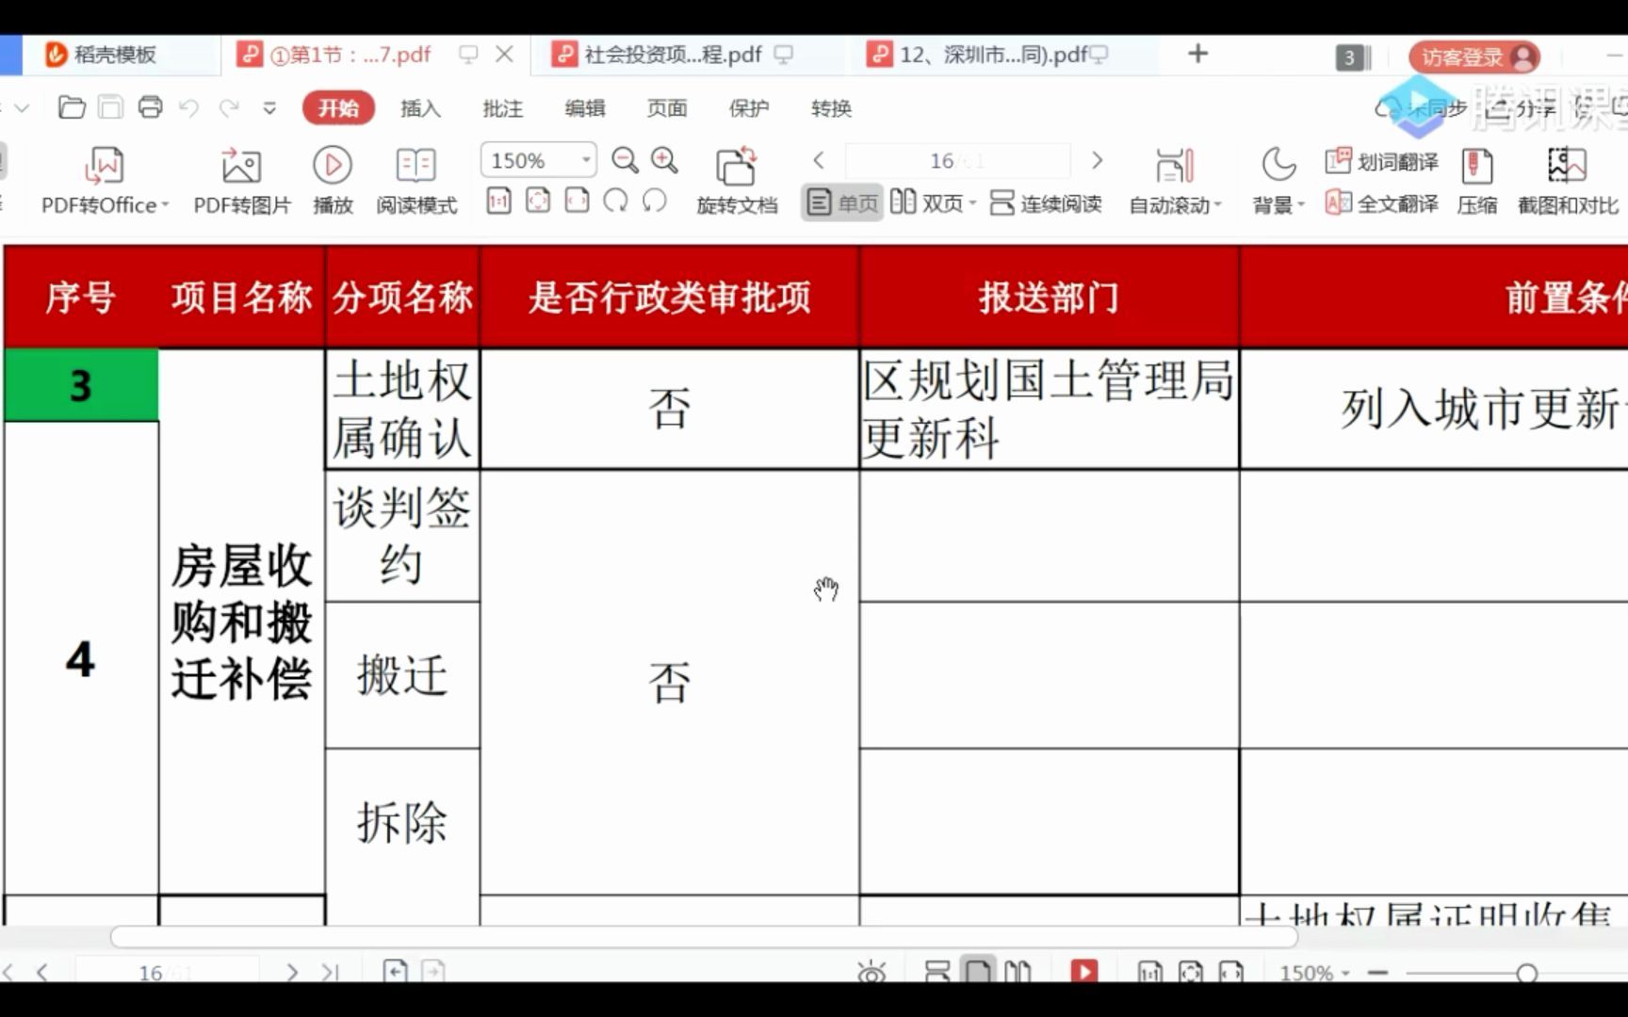This screenshot has height=1017, width=1628.
Task: Rotate view counterclockwise
Action: [x=655, y=201]
